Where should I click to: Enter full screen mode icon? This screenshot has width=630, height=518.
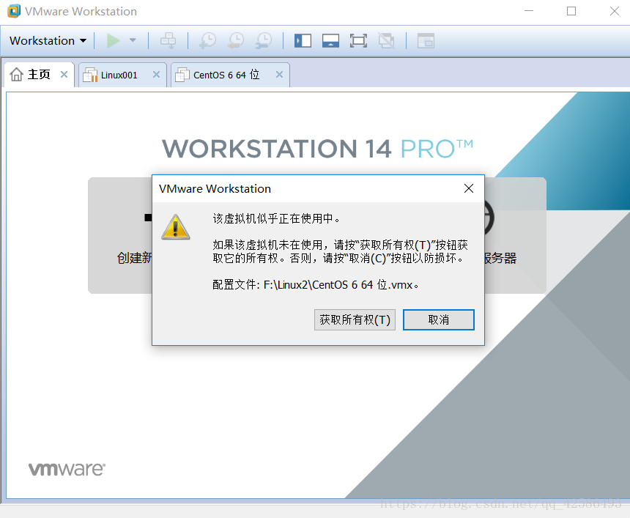click(x=358, y=40)
